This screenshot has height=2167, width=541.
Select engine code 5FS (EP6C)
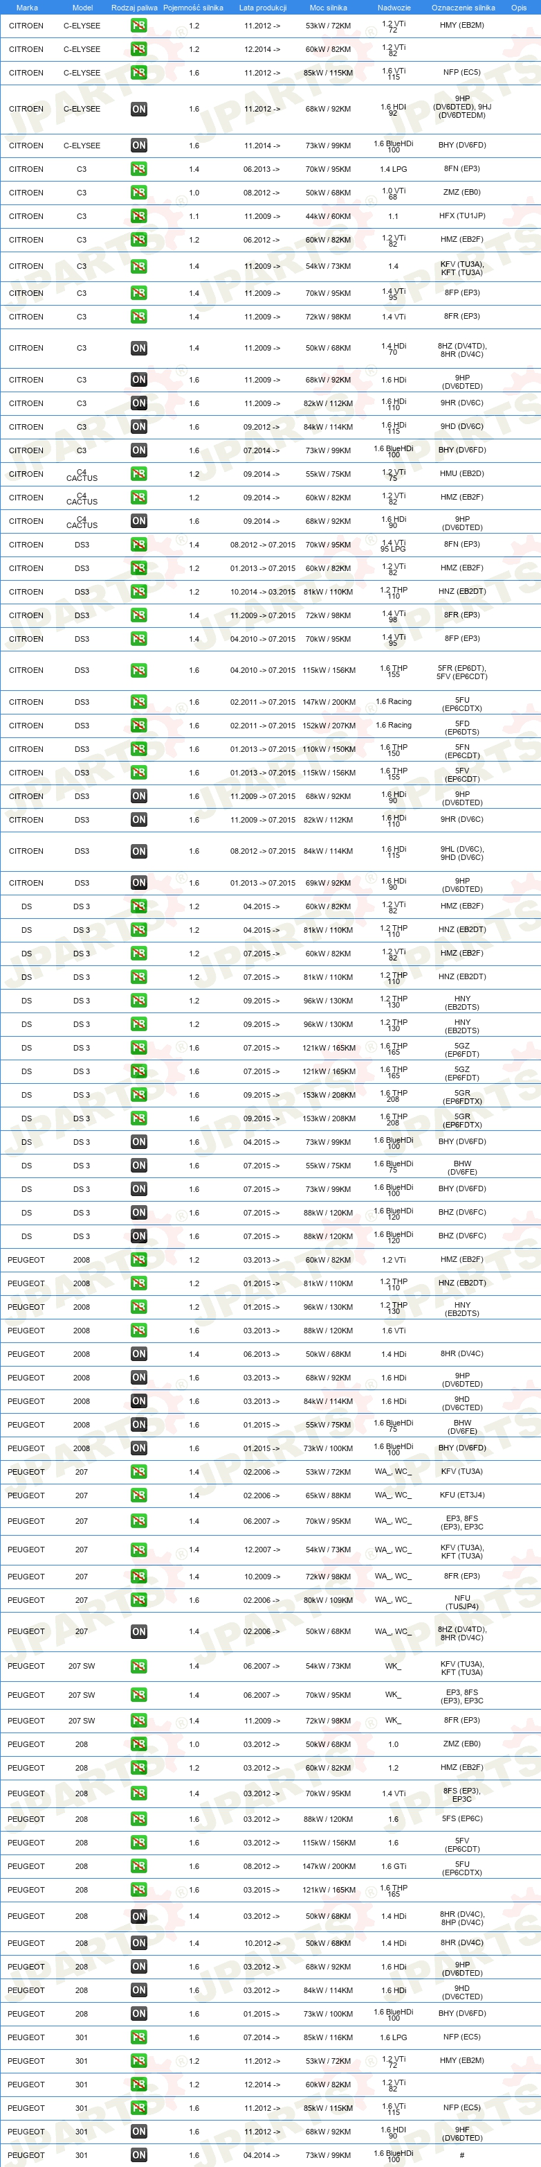(x=462, y=1820)
